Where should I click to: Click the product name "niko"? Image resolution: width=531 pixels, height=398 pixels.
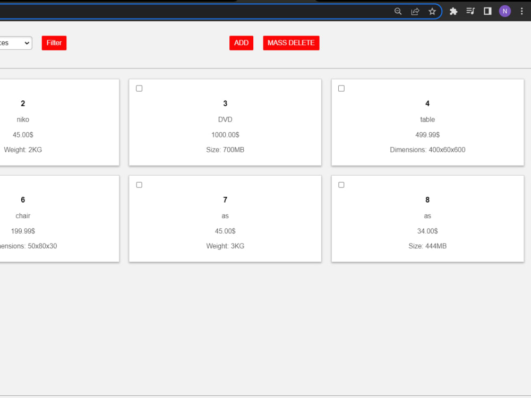tap(23, 119)
